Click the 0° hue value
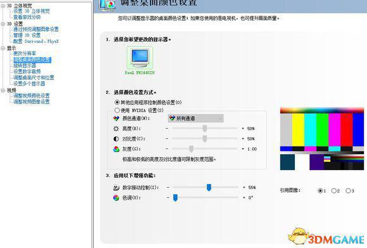This screenshot has width=367, height=248. pos(251,197)
